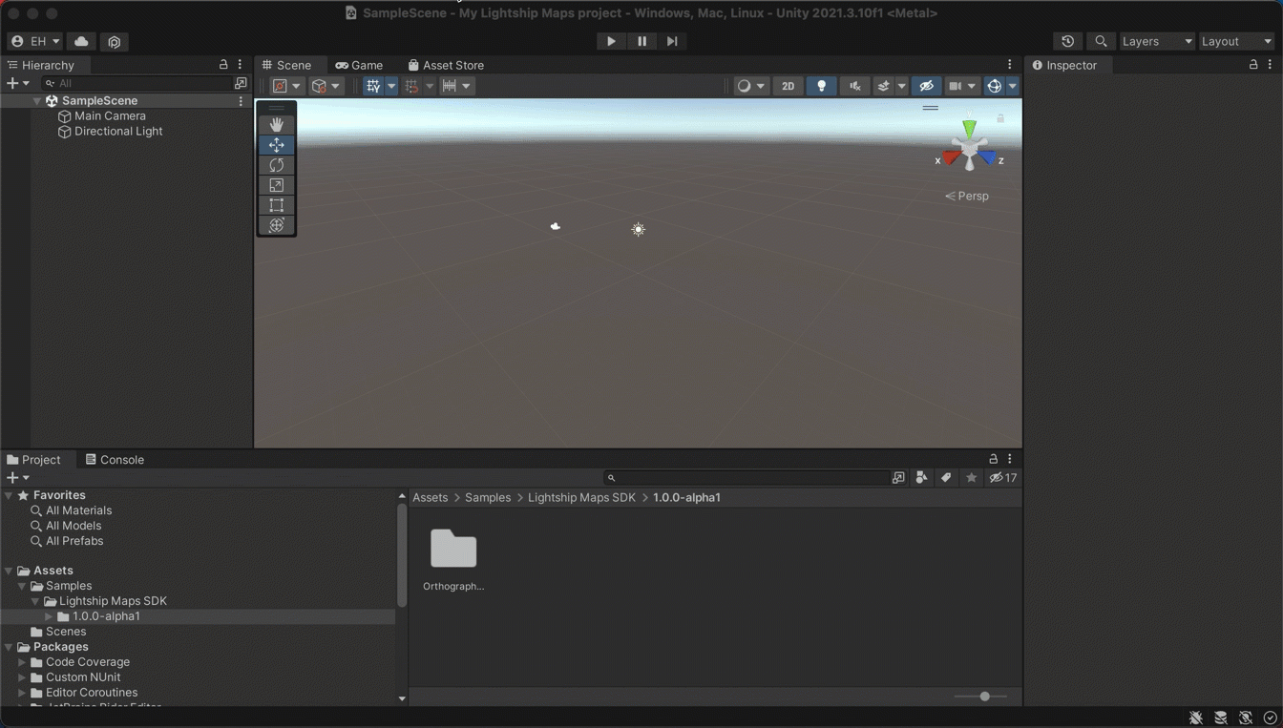Toggle scene audio mute

(x=854, y=86)
